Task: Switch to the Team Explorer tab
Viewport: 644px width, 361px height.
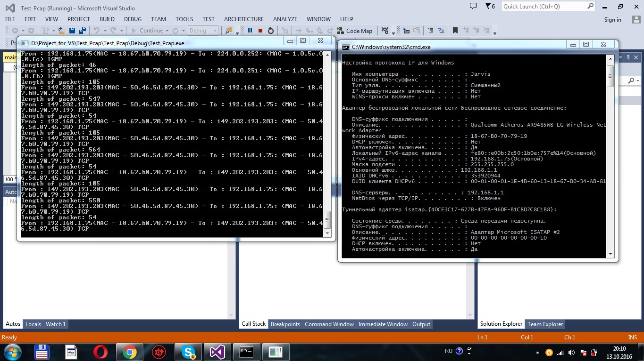Action: [x=545, y=324]
